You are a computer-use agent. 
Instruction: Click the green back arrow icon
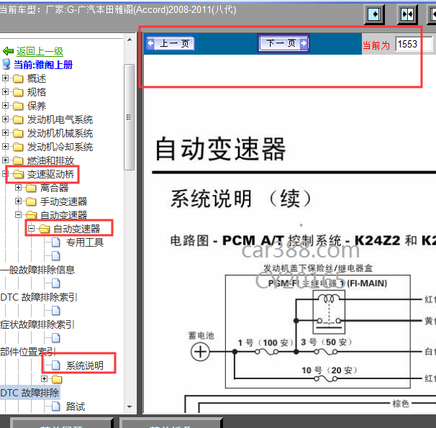(8, 51)
